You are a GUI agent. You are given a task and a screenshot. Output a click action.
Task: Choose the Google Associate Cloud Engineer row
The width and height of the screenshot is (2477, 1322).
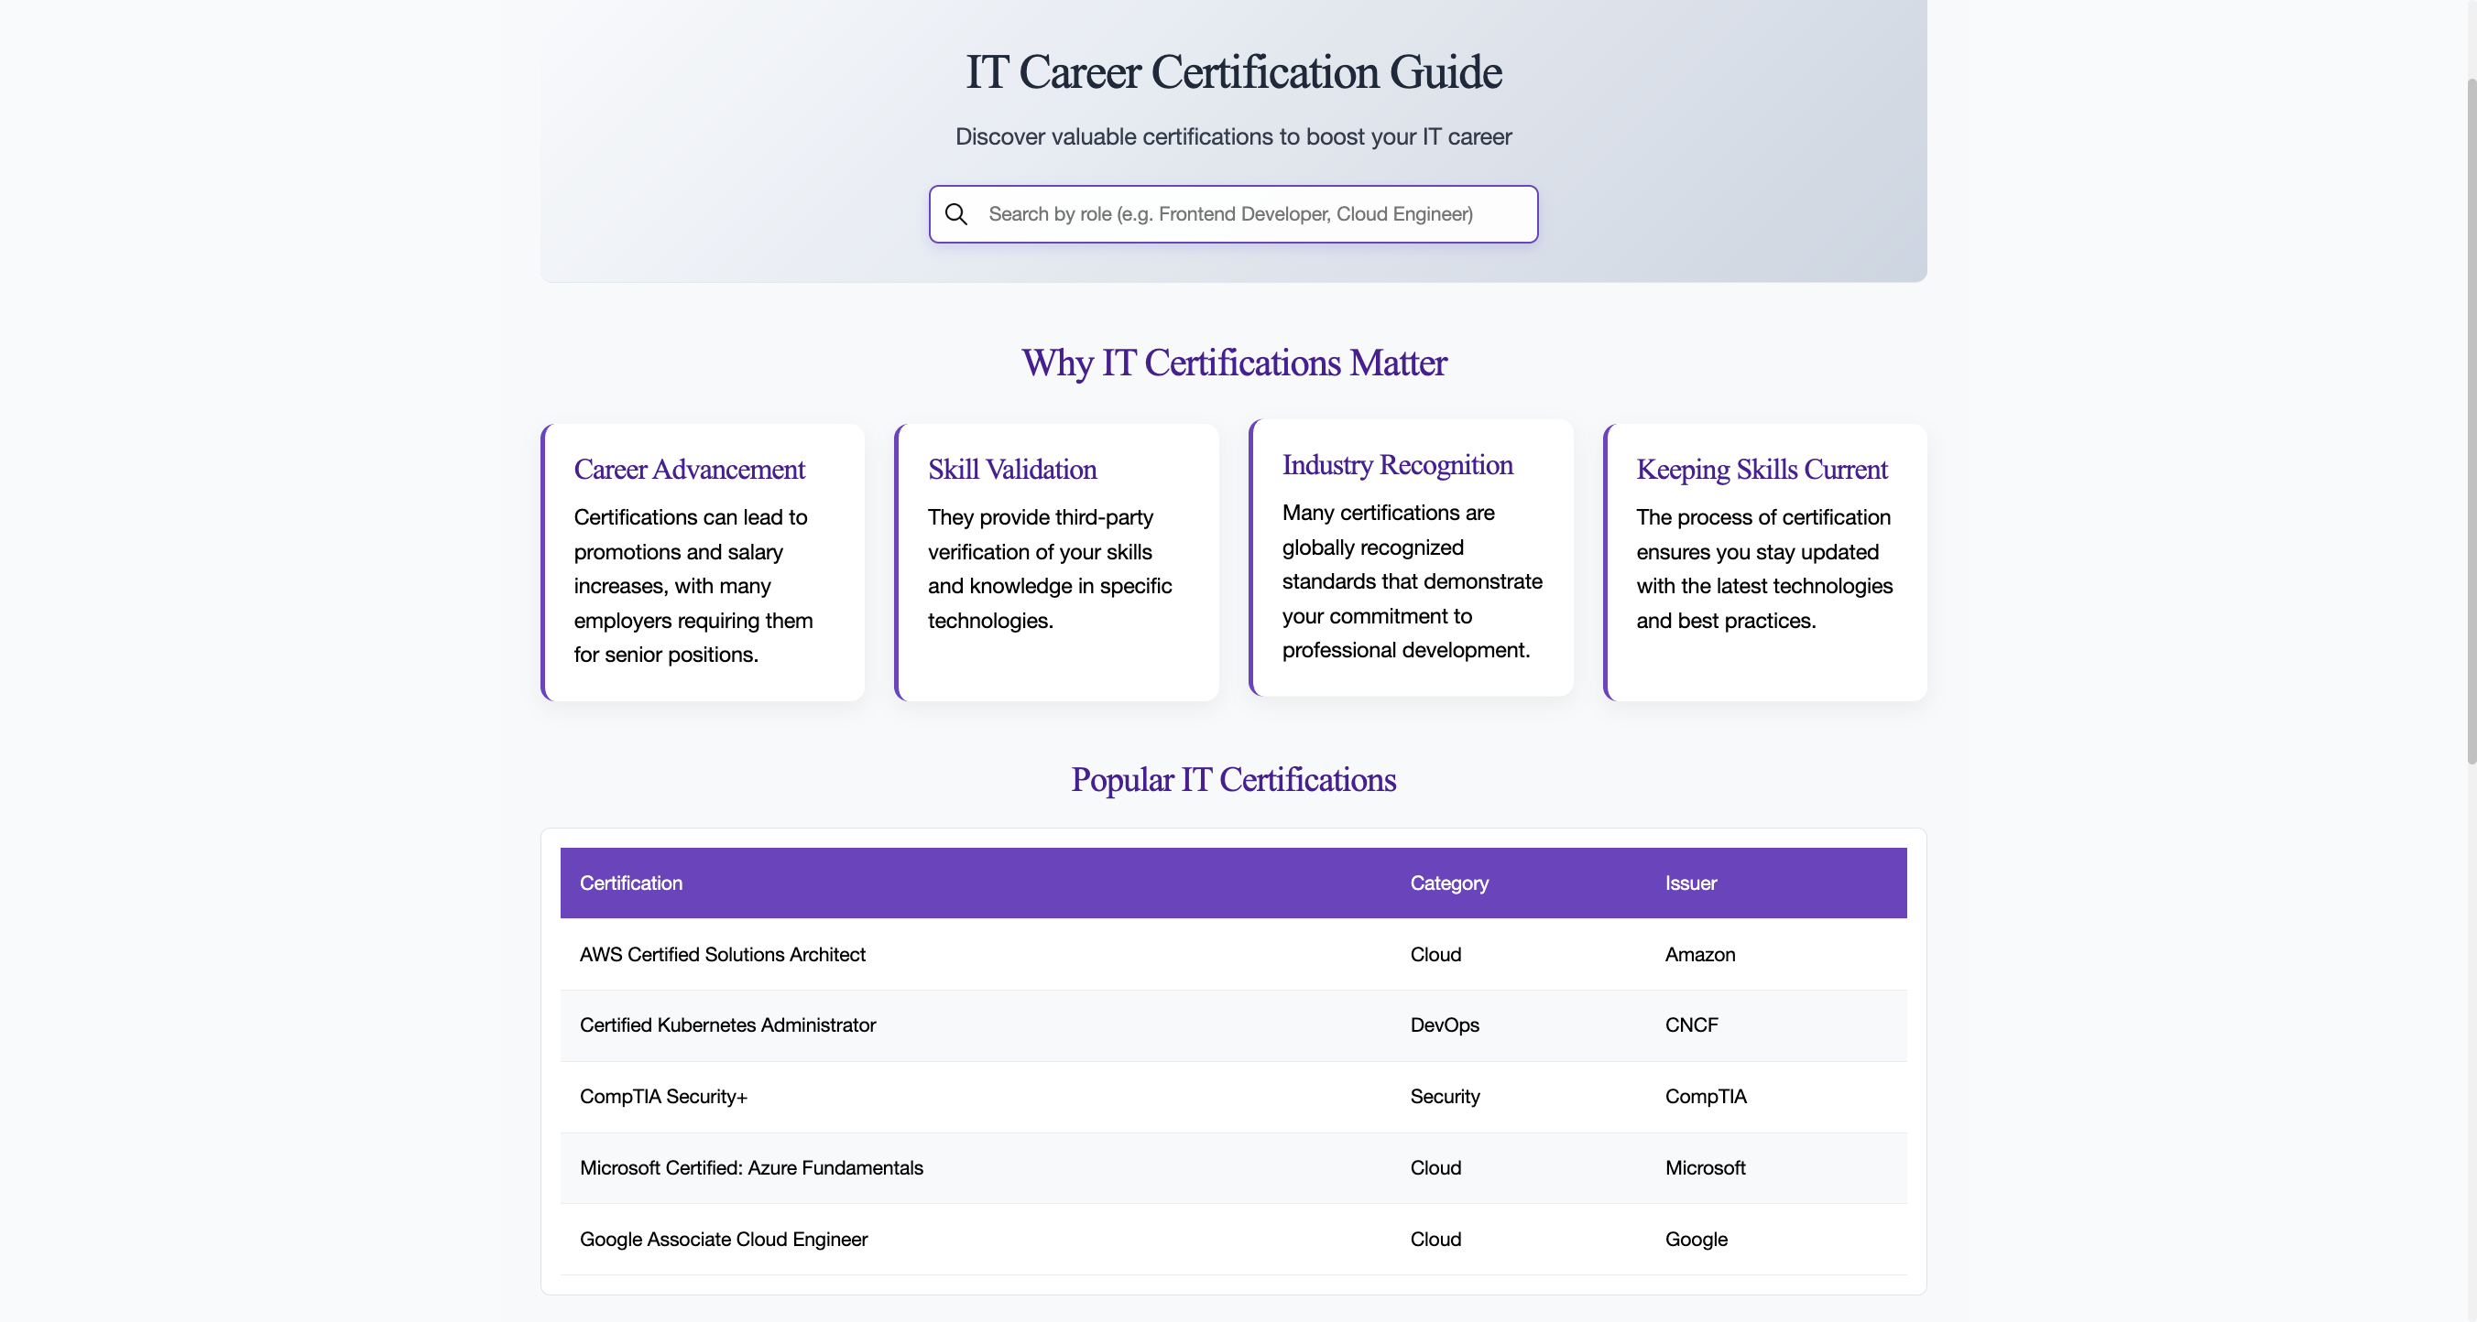[x=723, y=1239]
